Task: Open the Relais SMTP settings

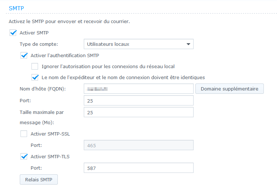Action: pos(38,180)
